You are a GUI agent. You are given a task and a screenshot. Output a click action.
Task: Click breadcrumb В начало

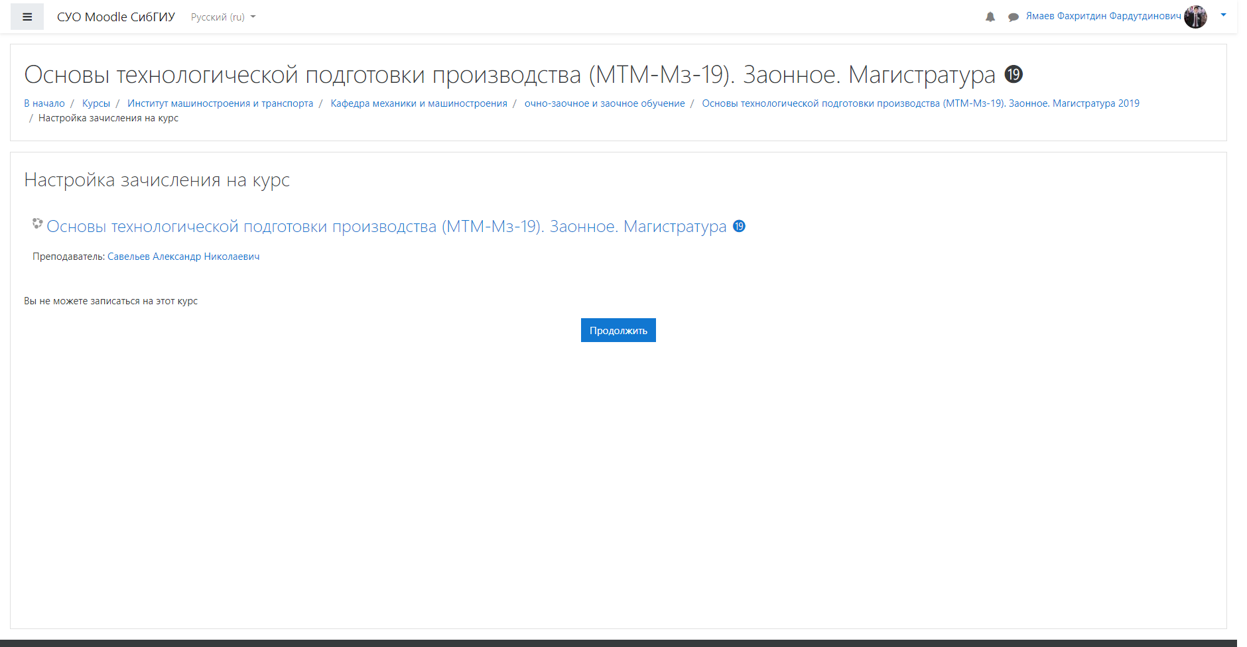[x=44, y=103]
